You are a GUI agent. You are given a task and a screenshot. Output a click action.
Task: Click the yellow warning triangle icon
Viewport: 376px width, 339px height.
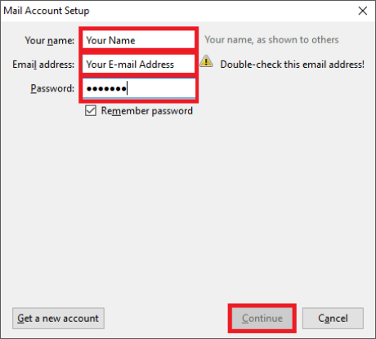206,61
